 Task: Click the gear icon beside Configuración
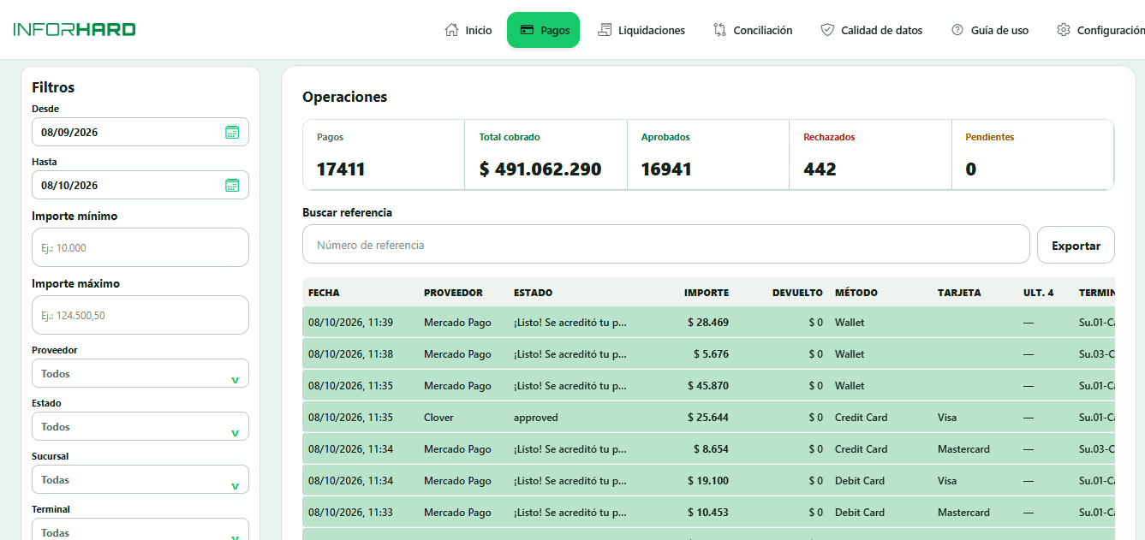tap(1064, 30)
